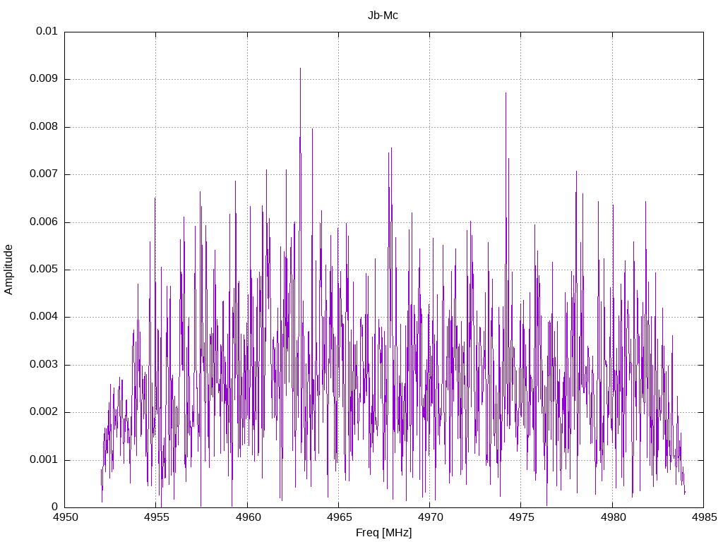Click the peak tip near 4974 MHz above 0.008
The width and height of the screenshot is (723, 542).
pos(506,94)
